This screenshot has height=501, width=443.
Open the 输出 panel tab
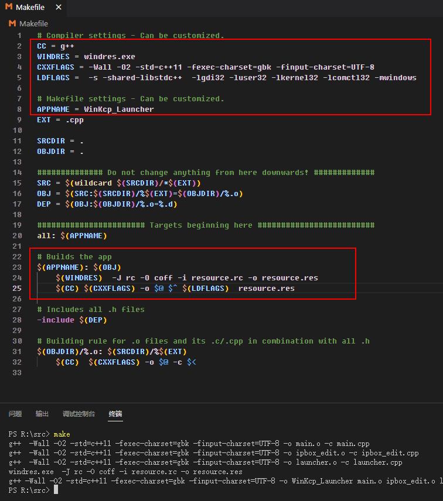(42, 414)
